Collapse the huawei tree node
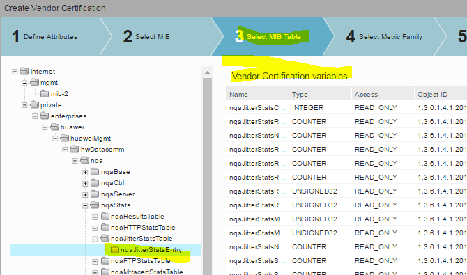The width and height of the screenshot is (467, 275). point(45,127)
